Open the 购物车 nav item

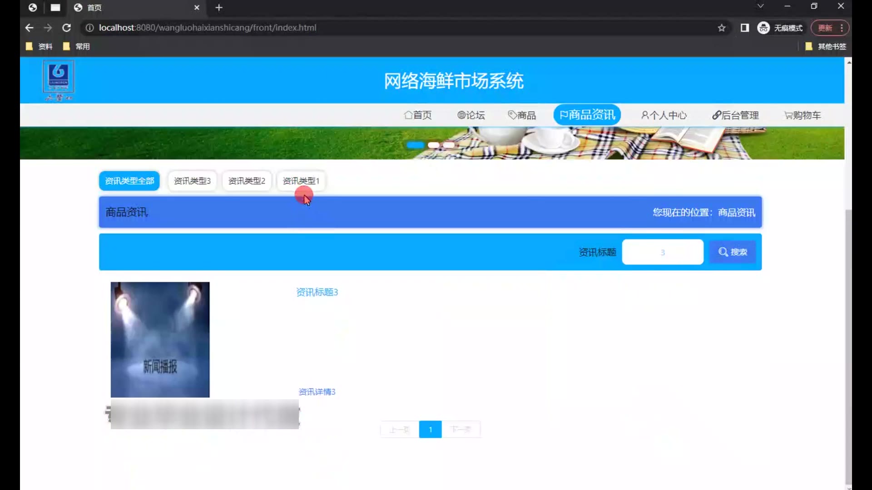(x=803, y=115)
